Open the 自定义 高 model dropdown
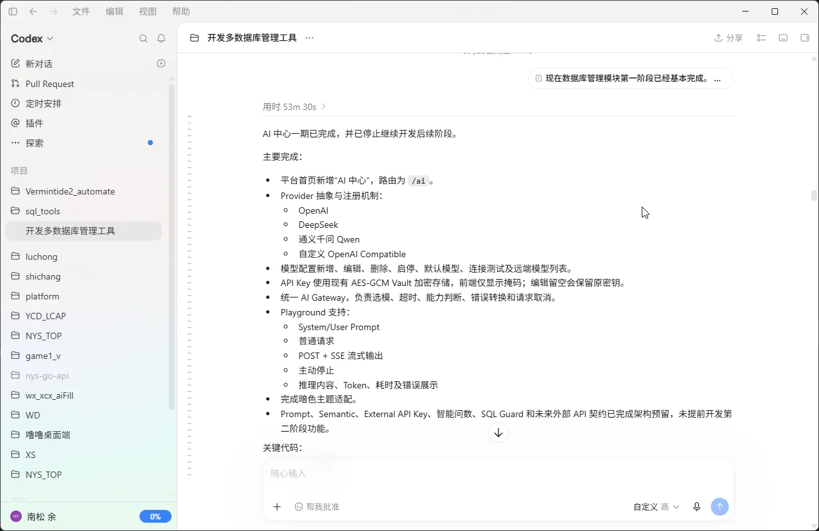 [656, 507]
